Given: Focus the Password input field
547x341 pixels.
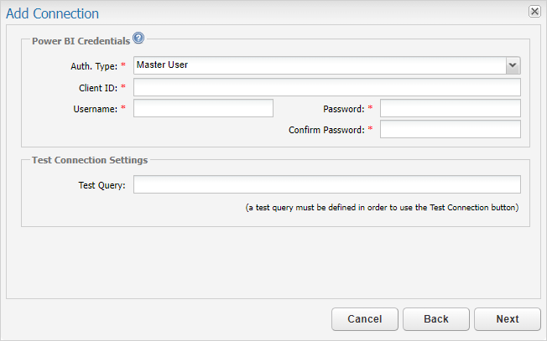Looking at the screenshot, I should pyautogui.click(x=451, y=108).
